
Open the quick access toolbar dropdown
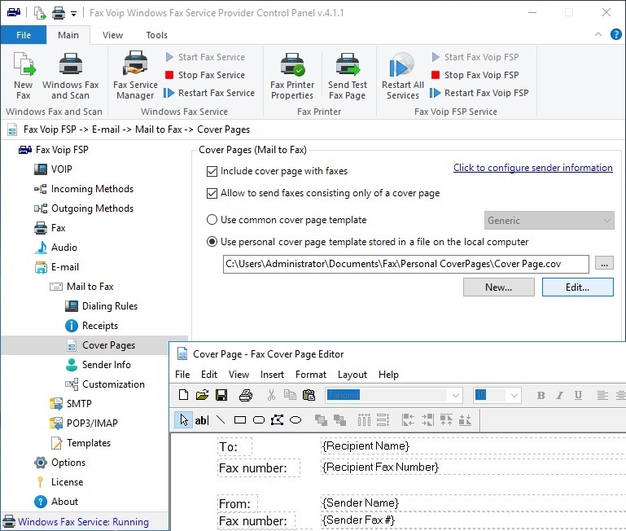coord(74,14)
